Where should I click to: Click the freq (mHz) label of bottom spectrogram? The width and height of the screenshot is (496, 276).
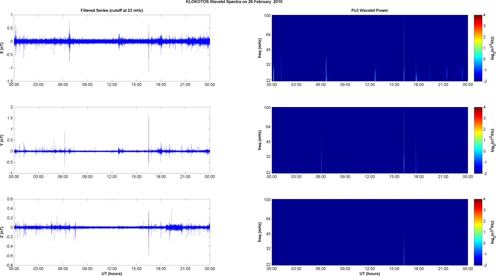tap(260, 232)
